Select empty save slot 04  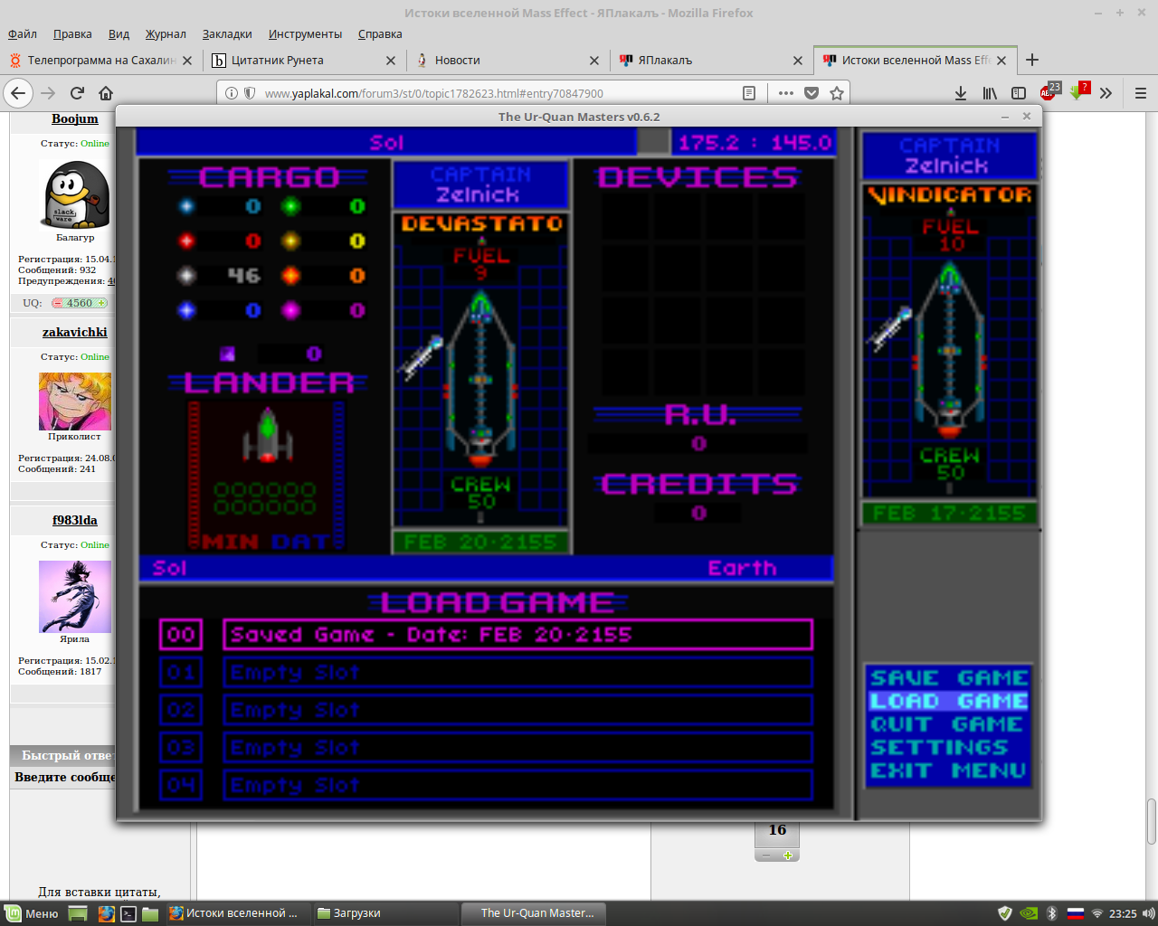click(517, 786)
